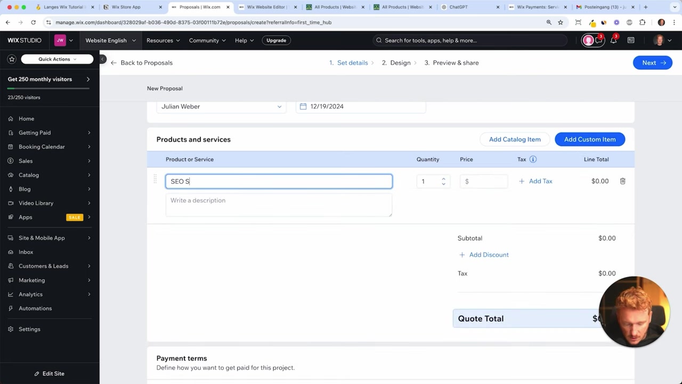Click Add Catalog Item
The image size is (682, 384).
(x=515, y=139)
